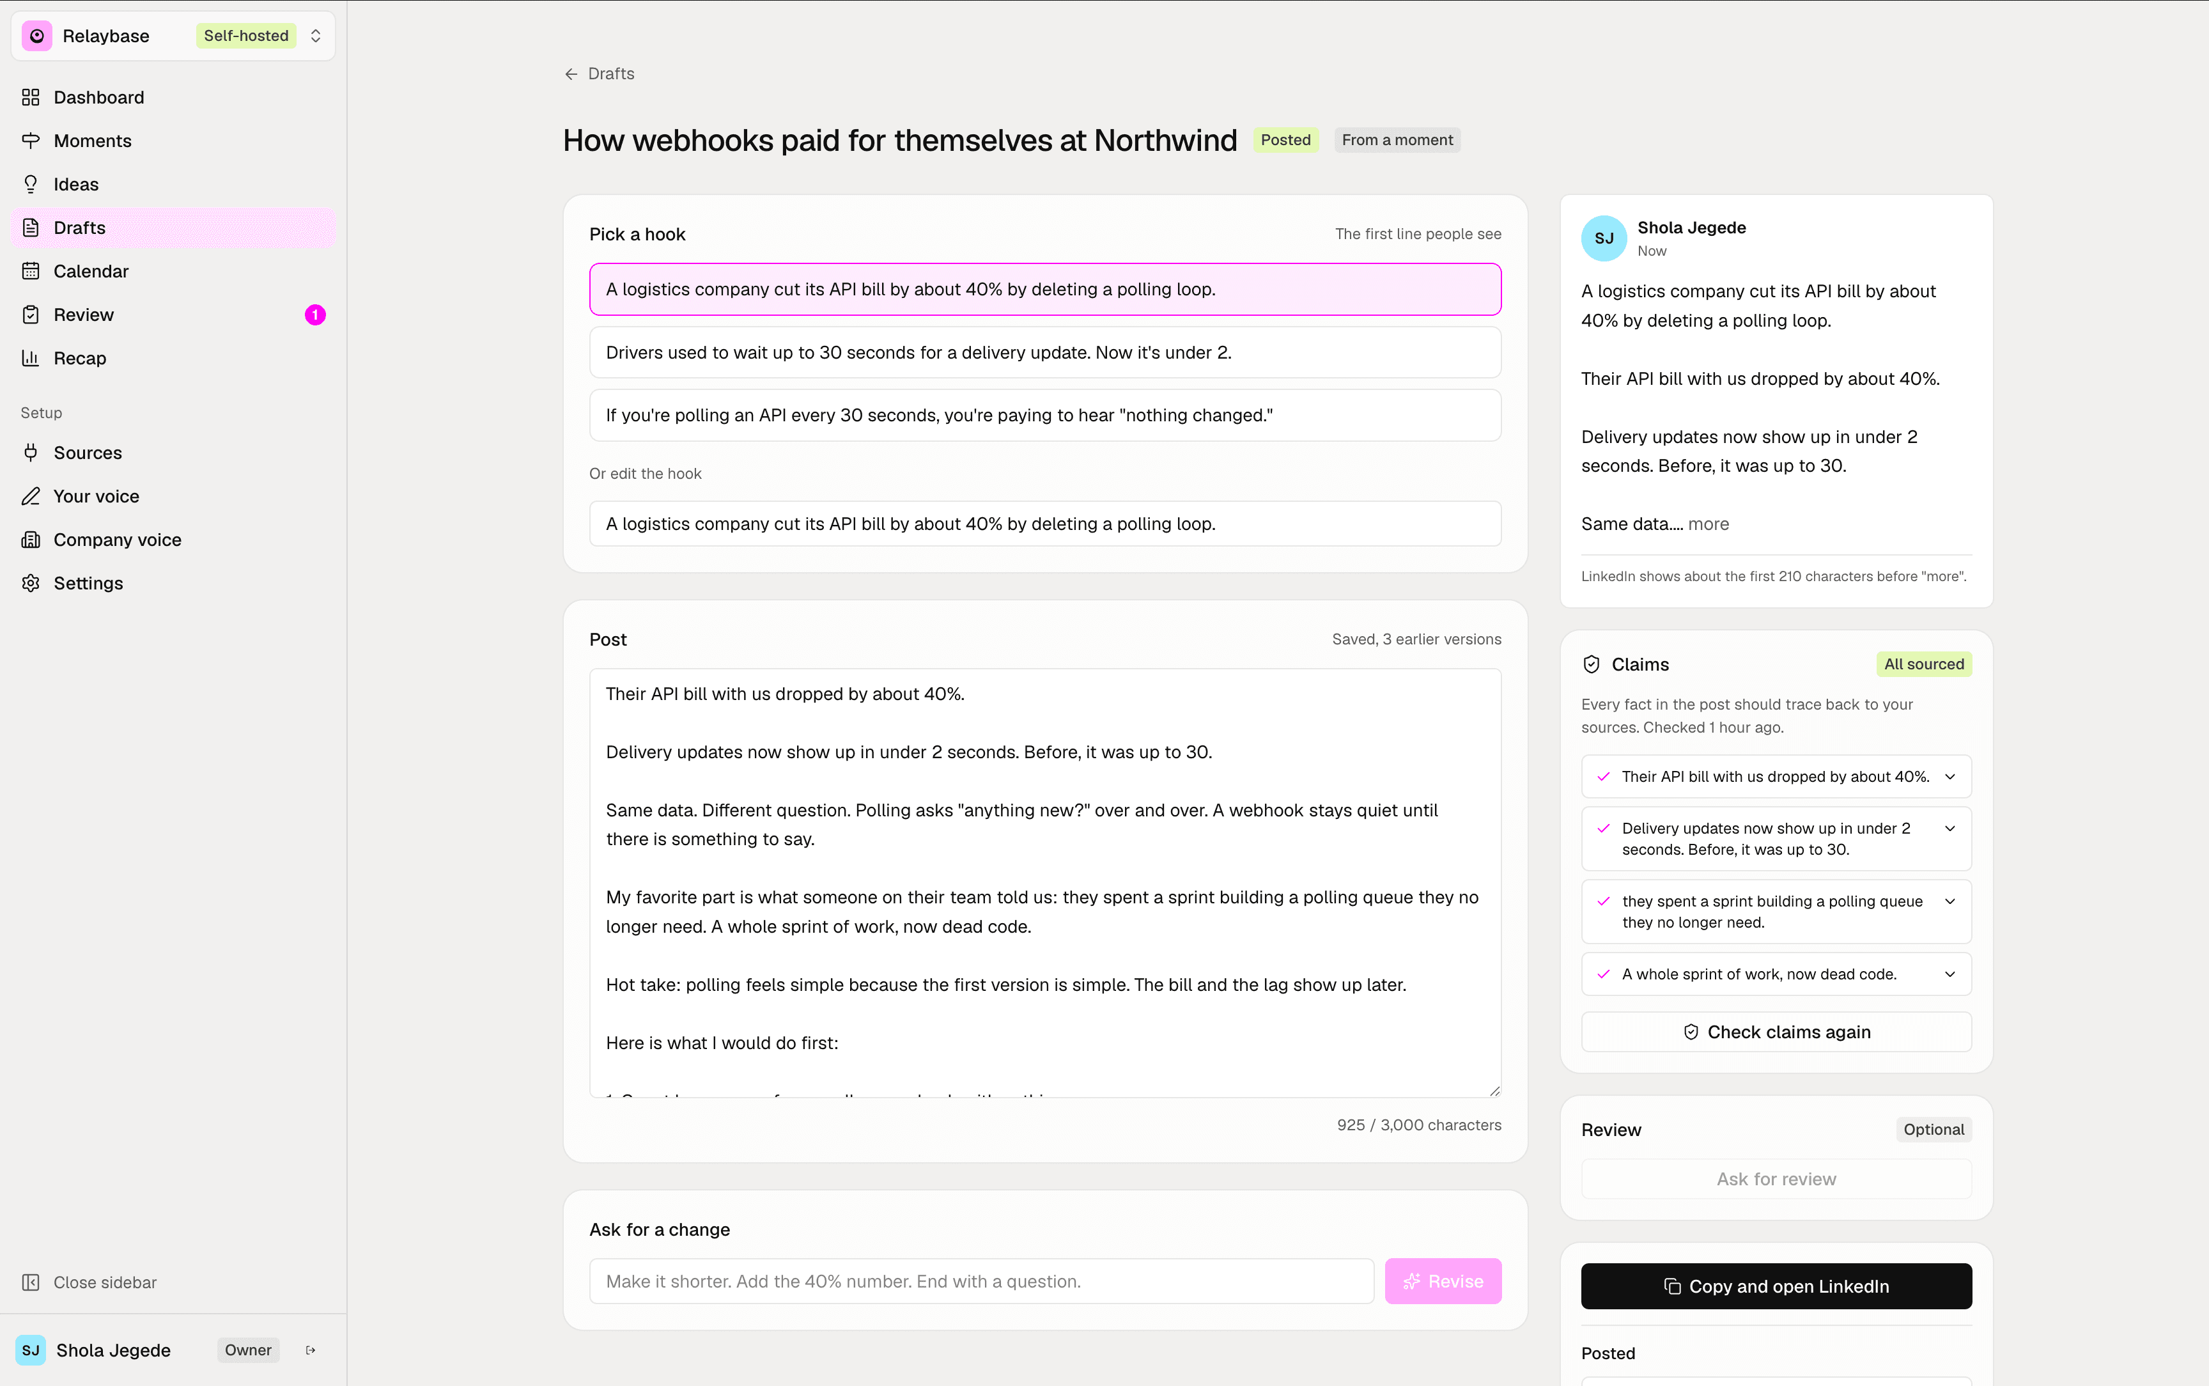The height and width of the screenshot is (1386, 2209).
Task: Go back to Drafts via arrow link
Action: 599,74
